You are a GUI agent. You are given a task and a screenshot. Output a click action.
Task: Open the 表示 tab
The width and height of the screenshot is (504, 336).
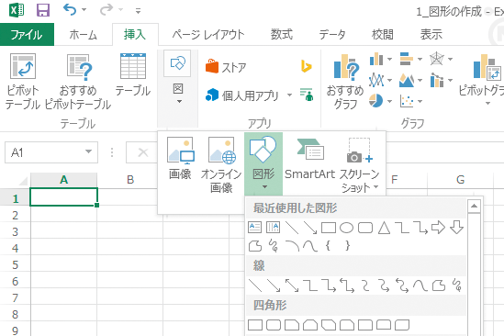tap(431, 34)
